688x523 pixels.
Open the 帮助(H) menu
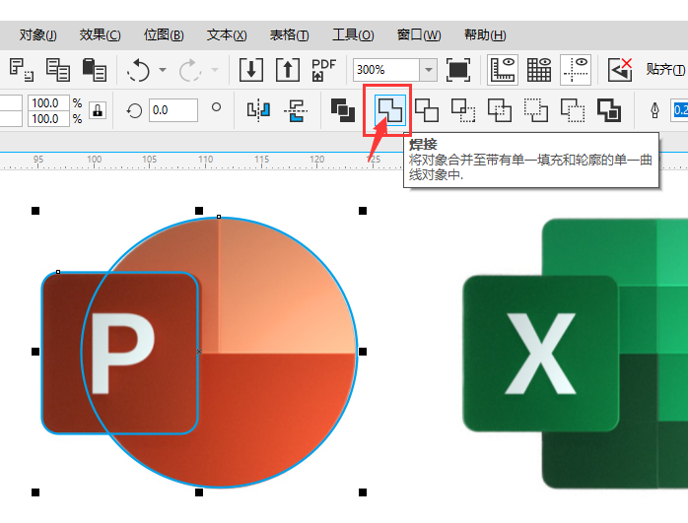(485, 35)
